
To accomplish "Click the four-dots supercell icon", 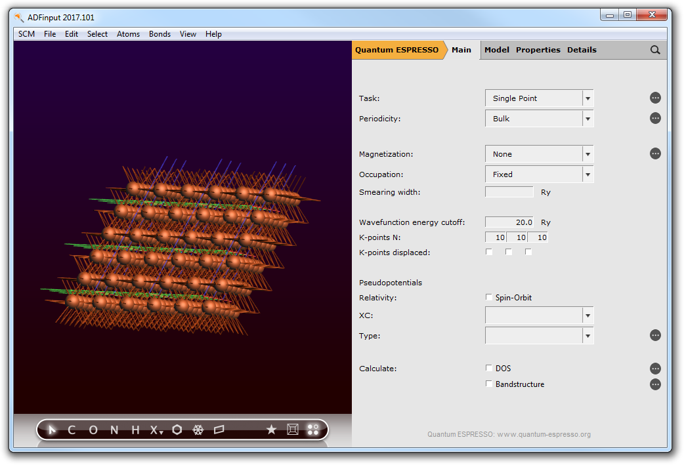I will (313, 430).
